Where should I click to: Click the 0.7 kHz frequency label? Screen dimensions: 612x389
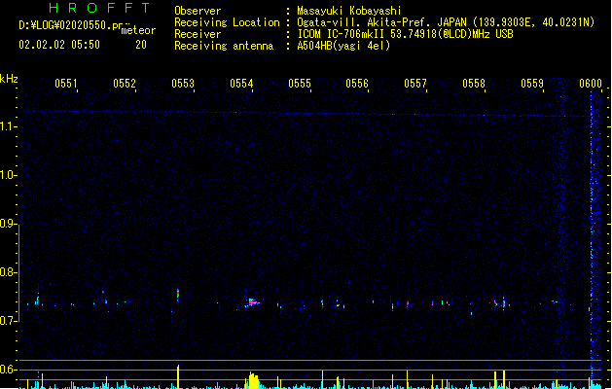[x=8, y=321]
